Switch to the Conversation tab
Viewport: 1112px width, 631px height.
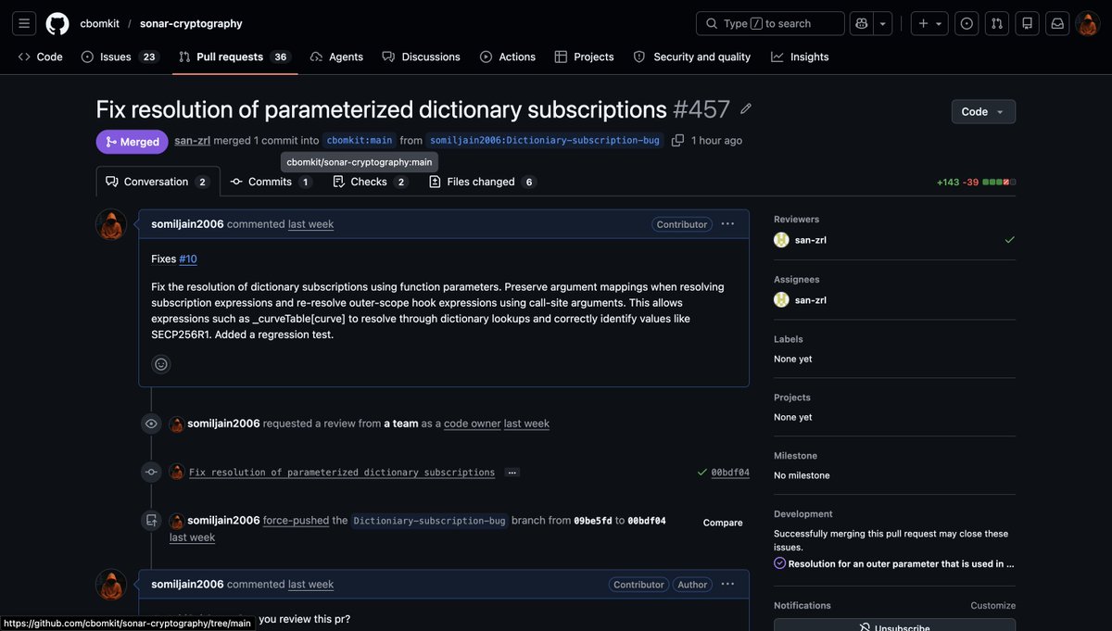coord(158,182)
